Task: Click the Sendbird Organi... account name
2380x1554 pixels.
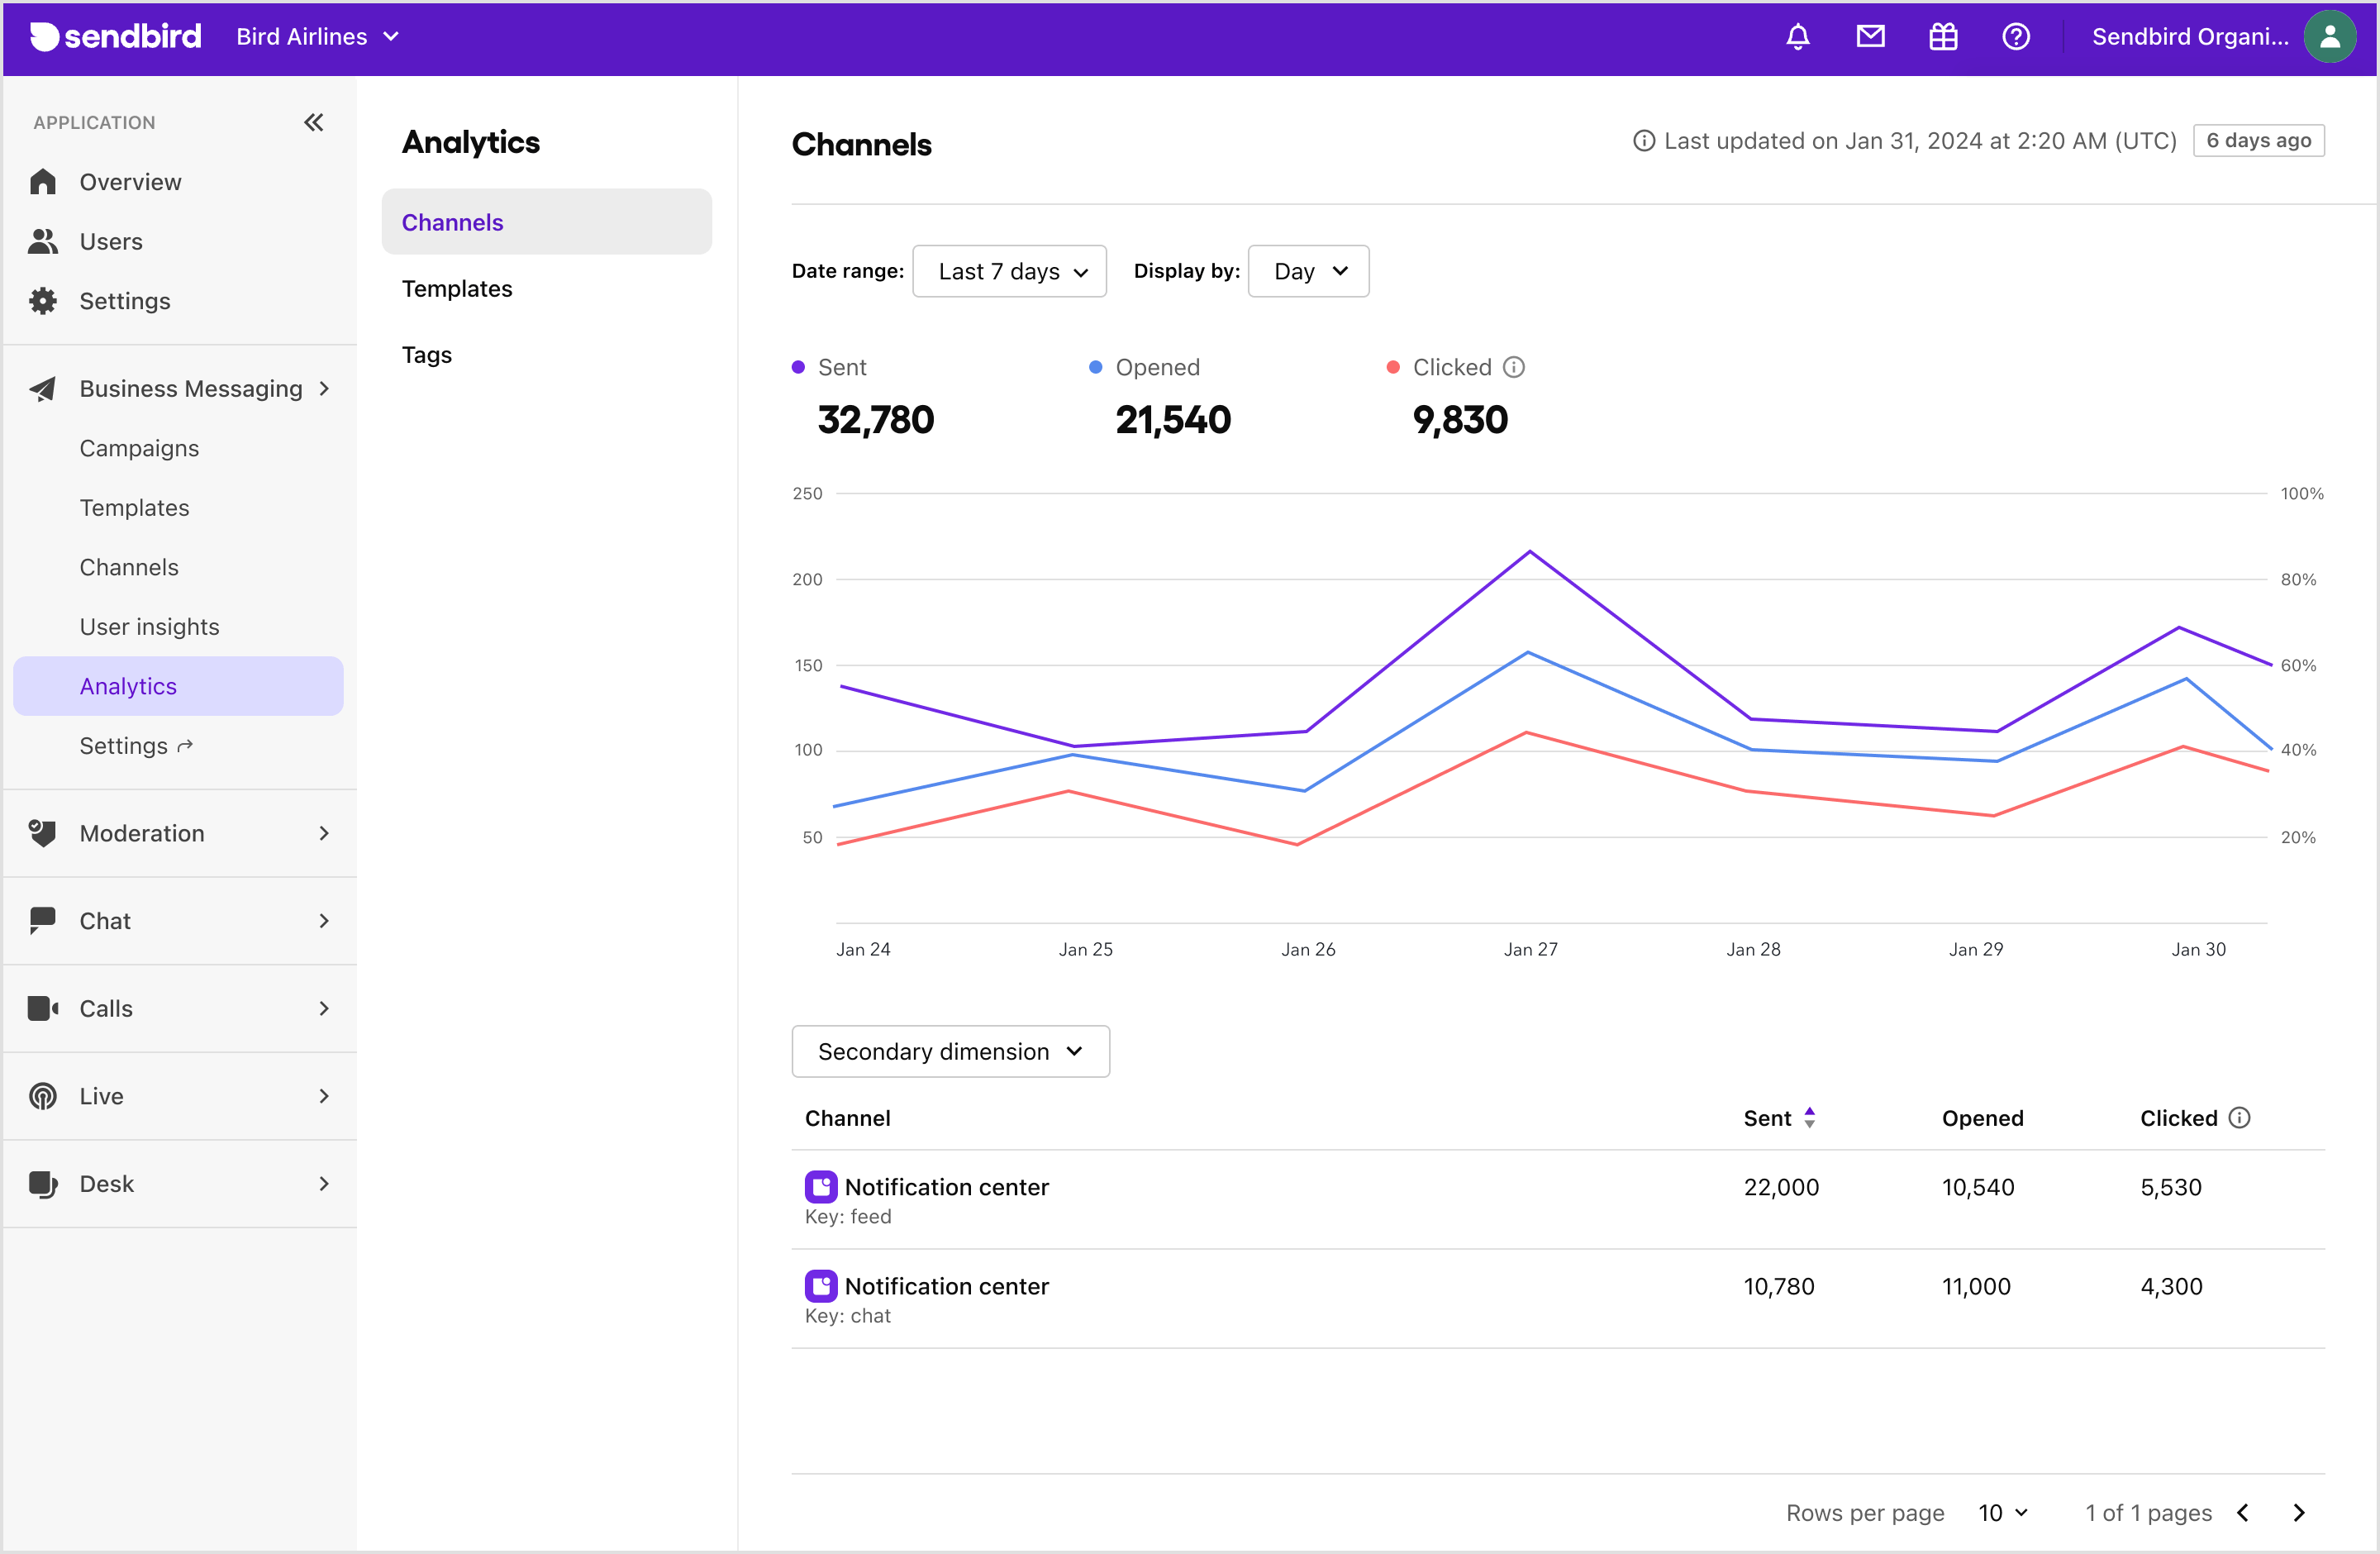Action: [x=2189, y=37]
